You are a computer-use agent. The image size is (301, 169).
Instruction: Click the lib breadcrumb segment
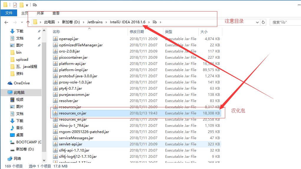(x=155, y=22)
